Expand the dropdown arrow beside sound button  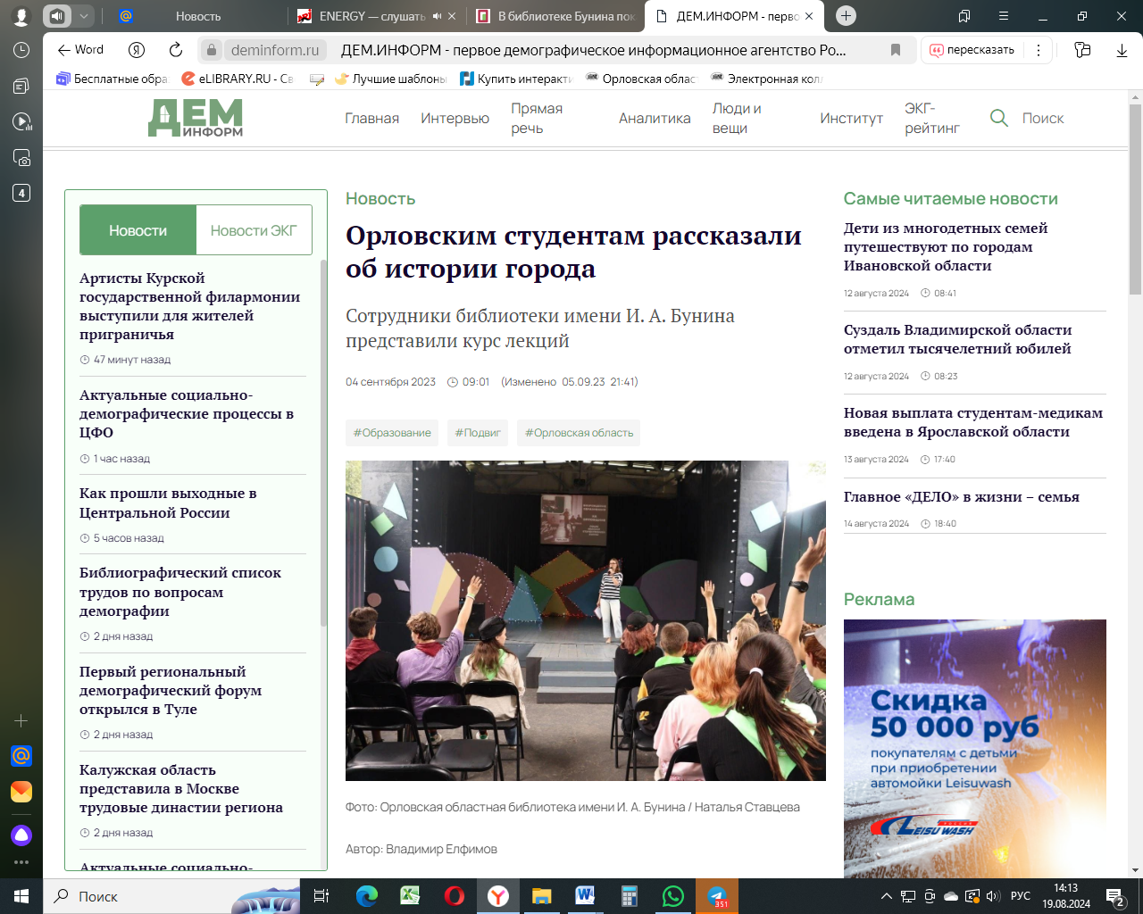tap(83, 16)
